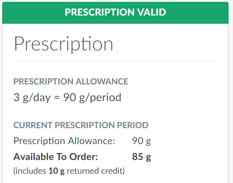
Task: Click the word ALLOWANCE in the gray heading
Action: [102, 81]
